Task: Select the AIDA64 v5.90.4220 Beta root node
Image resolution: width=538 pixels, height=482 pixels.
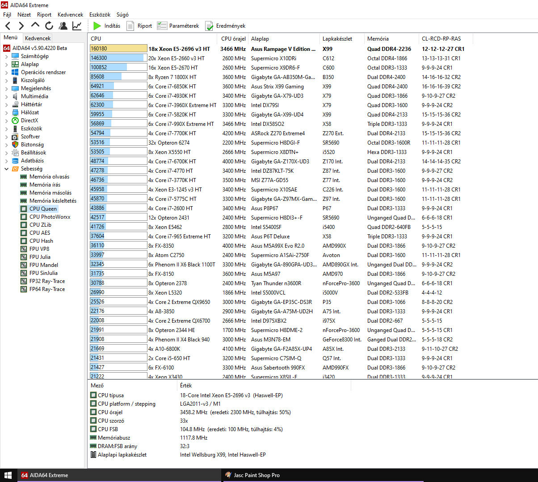Action: 39,48
